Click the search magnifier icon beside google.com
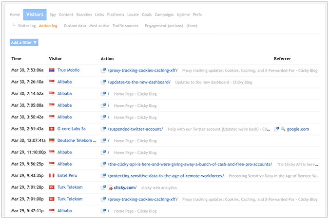The width and height of the screenshot is (329, 219). click(x=283, y=129)
